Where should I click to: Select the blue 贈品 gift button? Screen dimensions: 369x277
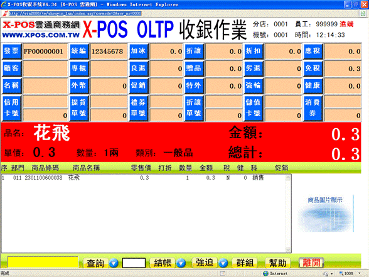click(x=194, y=68)
